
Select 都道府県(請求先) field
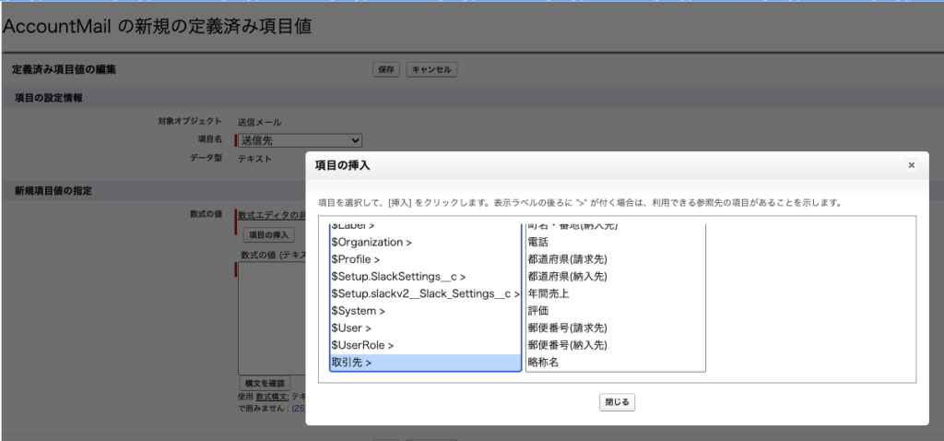(x=615, y=259)
